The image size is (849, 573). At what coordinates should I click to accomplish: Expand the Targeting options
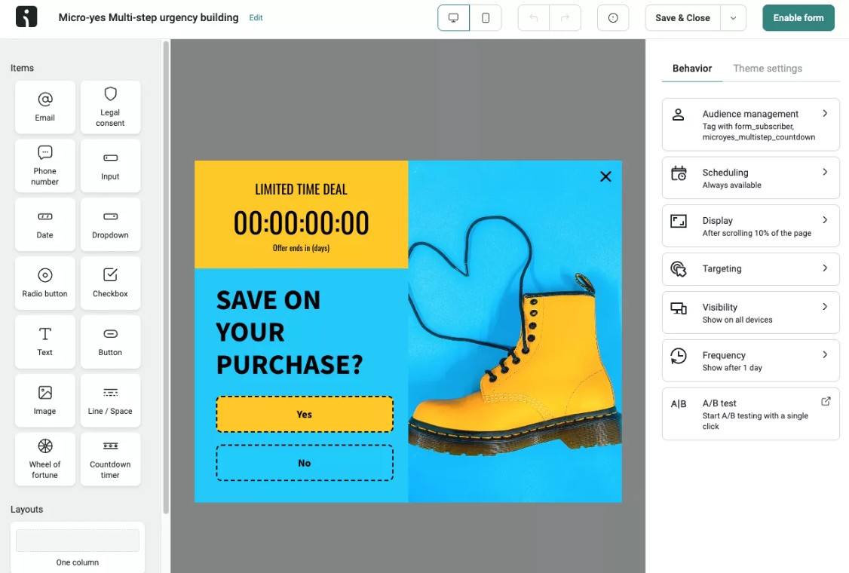pyautogui.click(x=750, y=269)
